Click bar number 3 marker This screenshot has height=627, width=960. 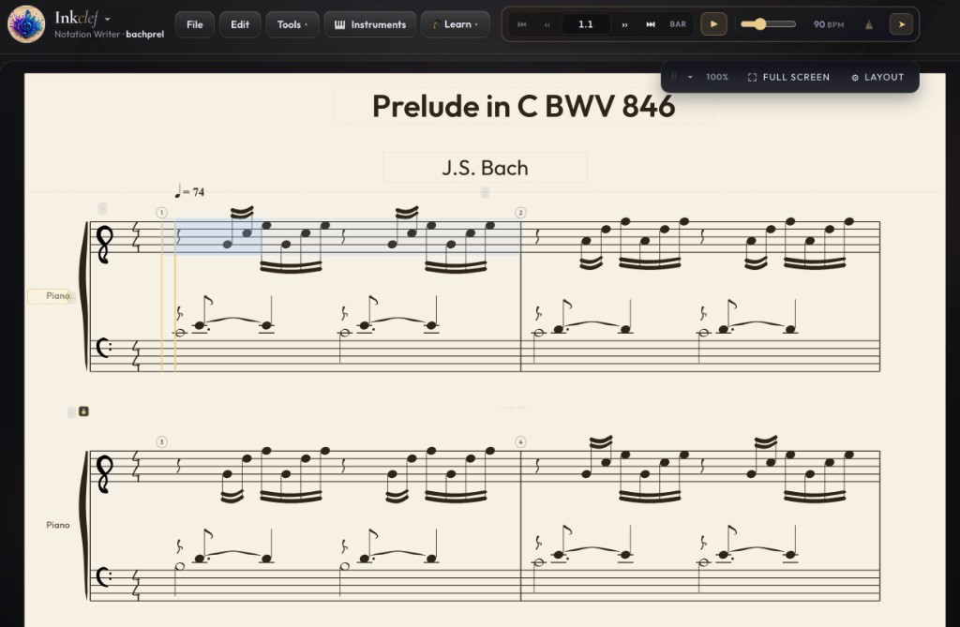161,442
